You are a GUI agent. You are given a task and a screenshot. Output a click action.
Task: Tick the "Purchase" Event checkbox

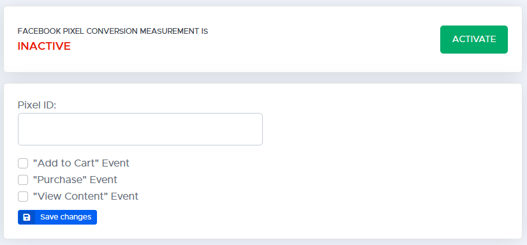(x=23, y=180)
